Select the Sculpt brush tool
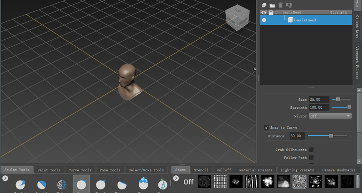Image resolution: width=362 pixels, height=193 pixels. [20, 185]
